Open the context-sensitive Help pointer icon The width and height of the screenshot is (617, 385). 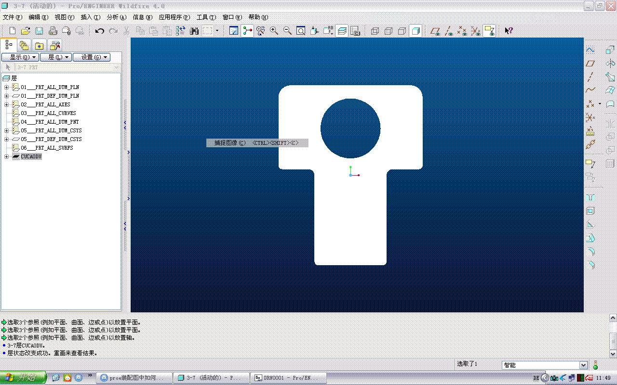pyautogui.click(x=509, y=31)
